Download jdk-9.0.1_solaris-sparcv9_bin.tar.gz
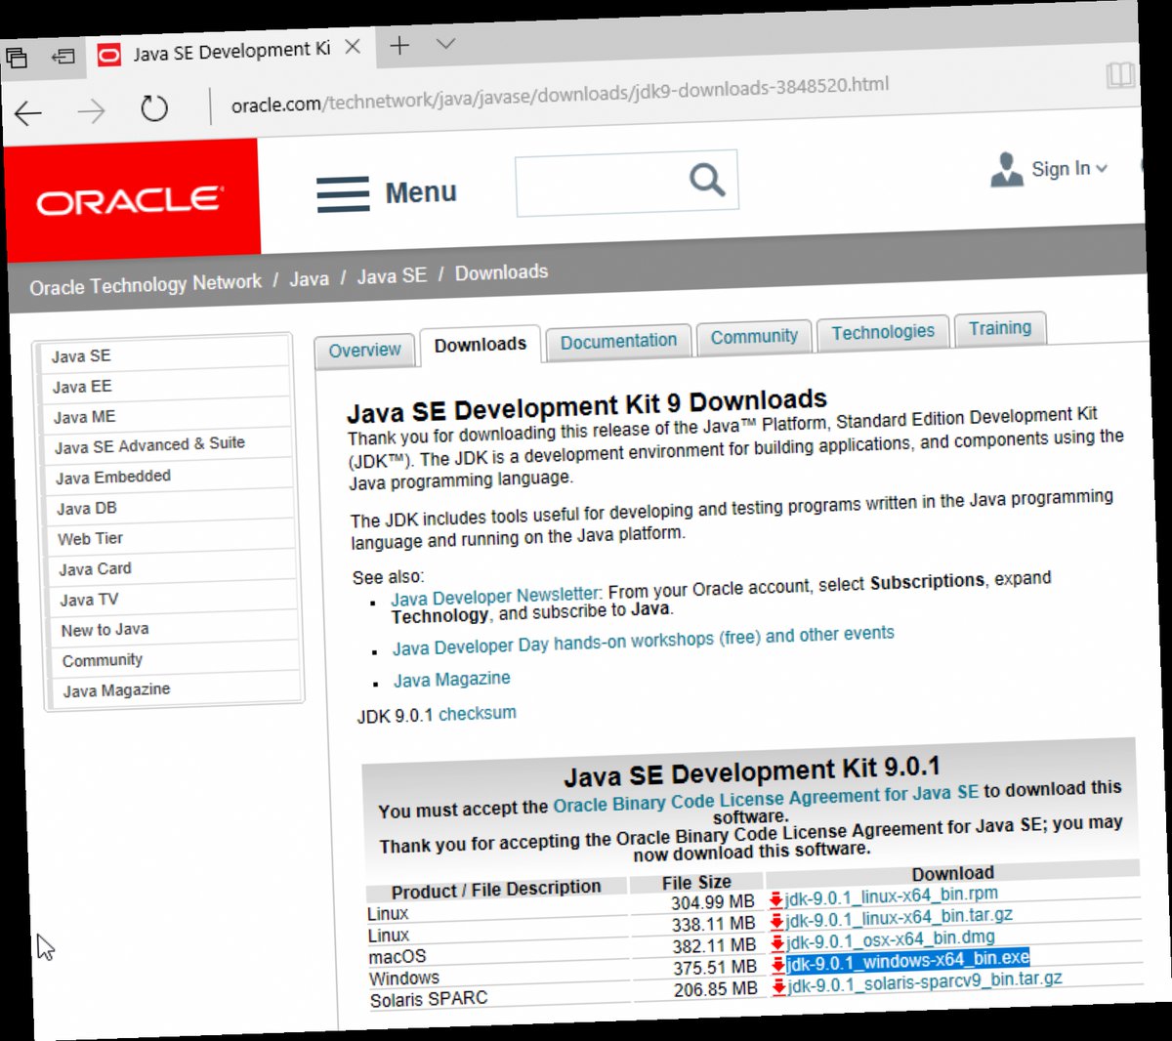1172x1041 pixels. (925, 982)
